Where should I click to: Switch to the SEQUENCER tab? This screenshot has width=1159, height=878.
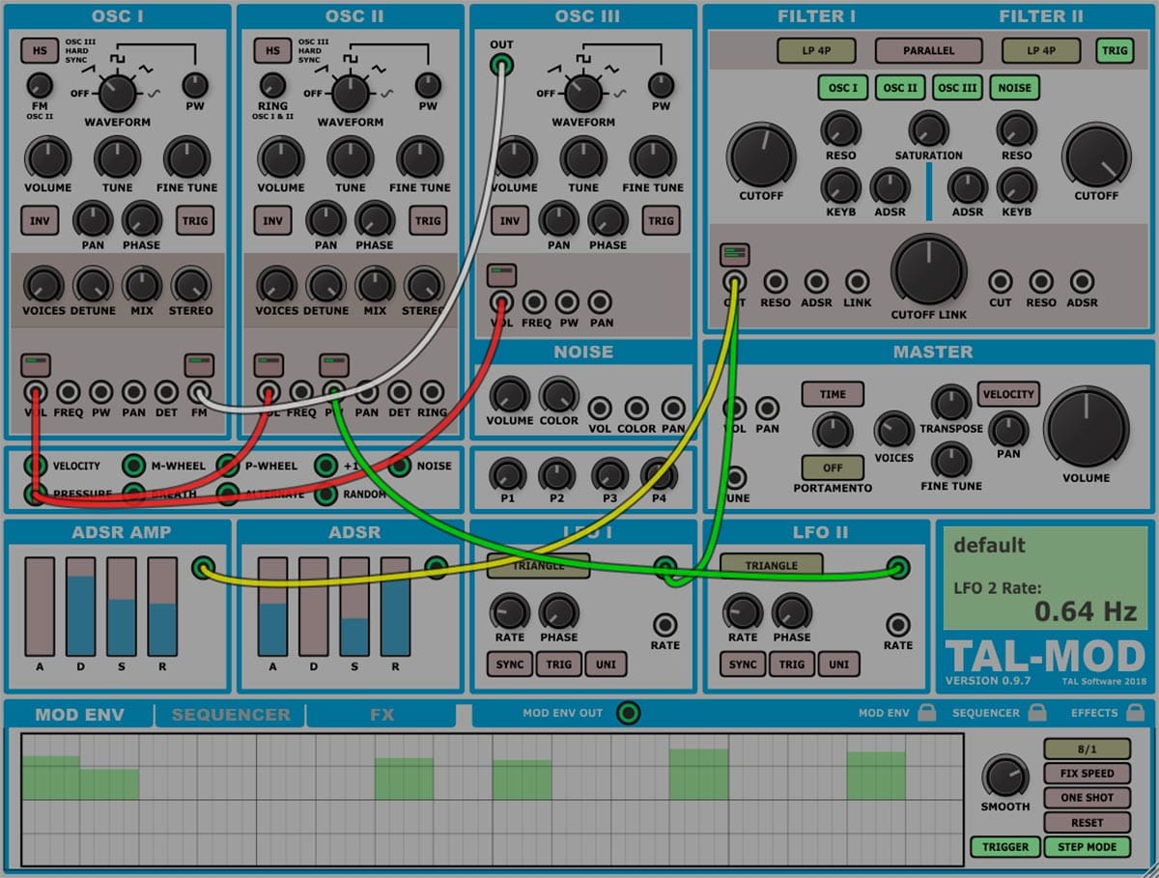(231, 715)
